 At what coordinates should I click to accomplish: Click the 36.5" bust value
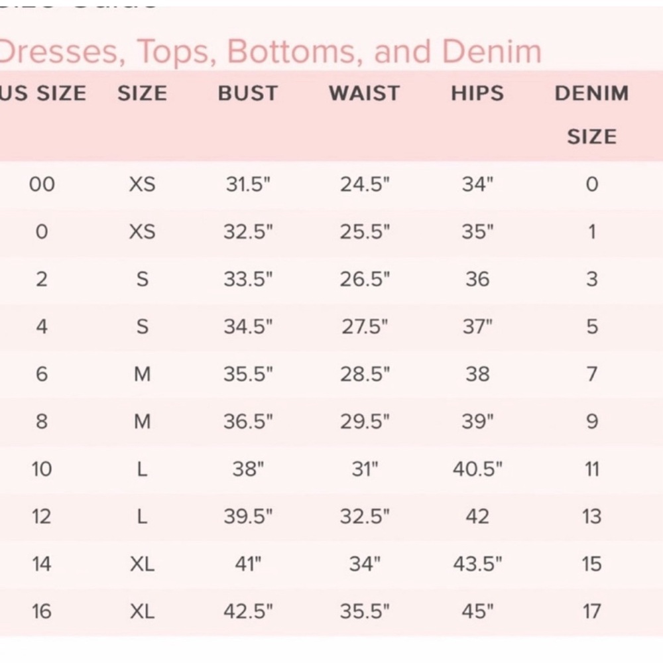coord(248,422)
